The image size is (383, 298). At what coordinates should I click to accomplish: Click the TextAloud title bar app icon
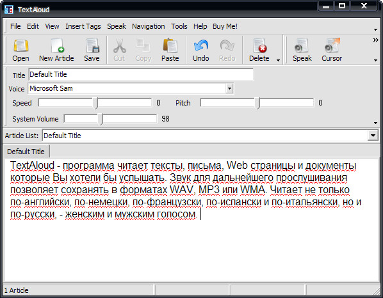coord(9,10)
